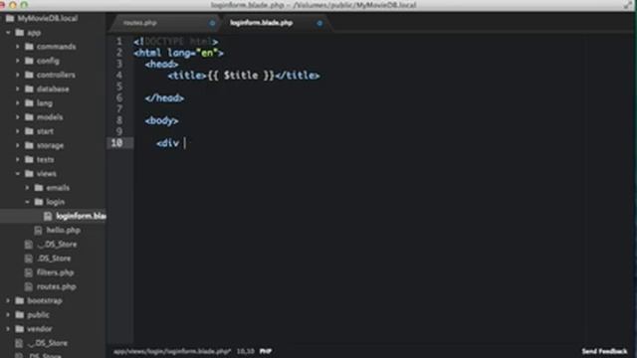Expand the database folder arrow
The image size is (637, 358).
(x=18, y=89)
